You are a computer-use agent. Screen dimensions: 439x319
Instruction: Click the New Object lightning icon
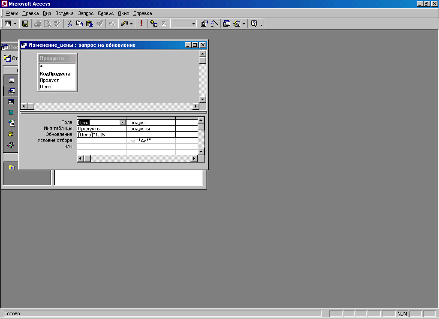(237, 24)
